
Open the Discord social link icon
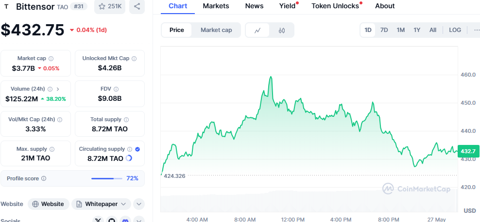pos(125,220)
